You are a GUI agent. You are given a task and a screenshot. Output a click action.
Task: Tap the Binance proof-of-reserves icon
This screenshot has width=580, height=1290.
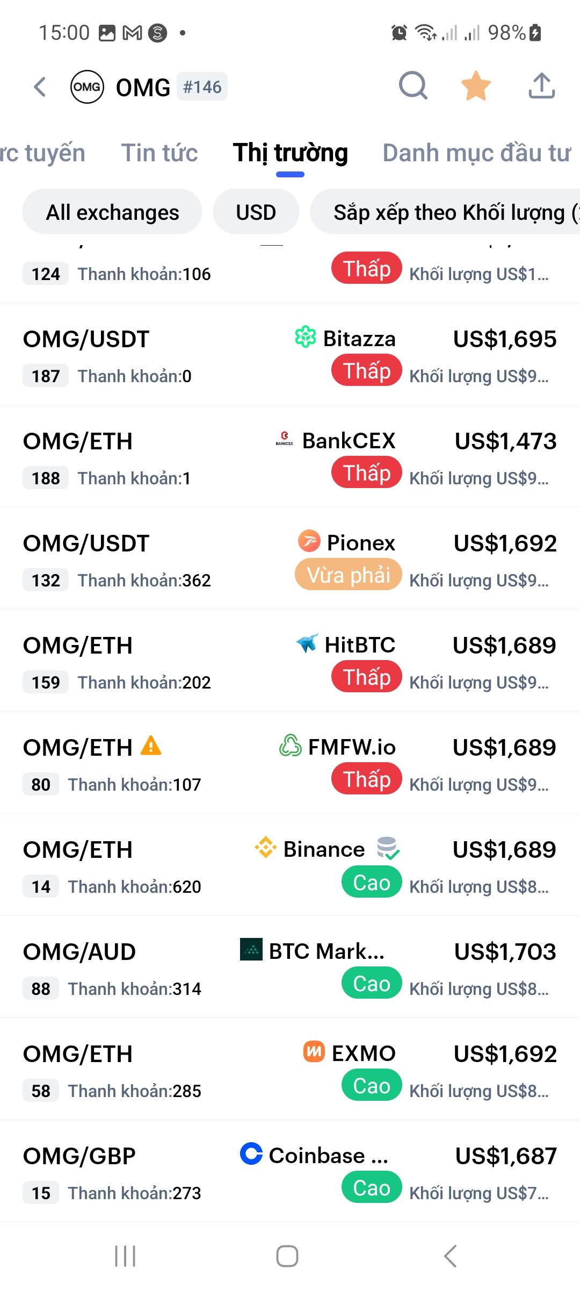pos(387,848)
